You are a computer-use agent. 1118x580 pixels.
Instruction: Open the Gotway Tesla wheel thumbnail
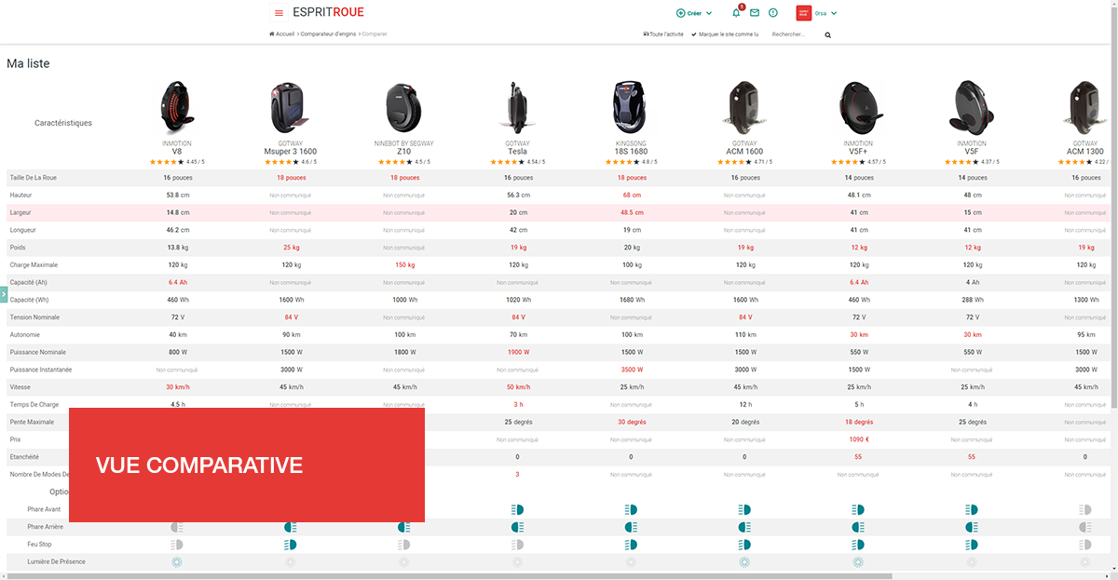pyautogui.click(x=517, y=107)
